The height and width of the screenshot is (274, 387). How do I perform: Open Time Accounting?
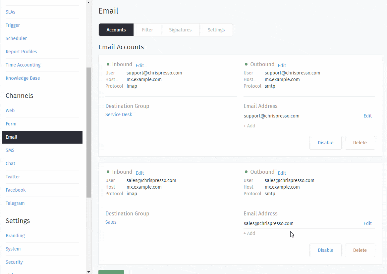tap(23, 65)
